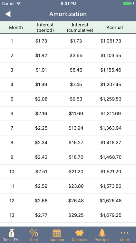Select period interest $2.51 in month 10
136x243 pixels.
pyautogui.click(x=41, y=172)
